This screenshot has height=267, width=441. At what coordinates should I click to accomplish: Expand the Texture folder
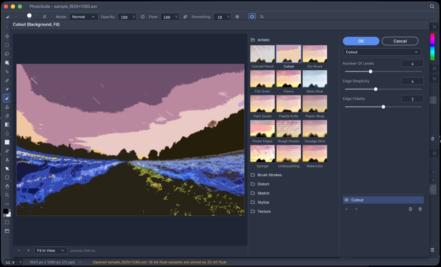coord(261,212)
